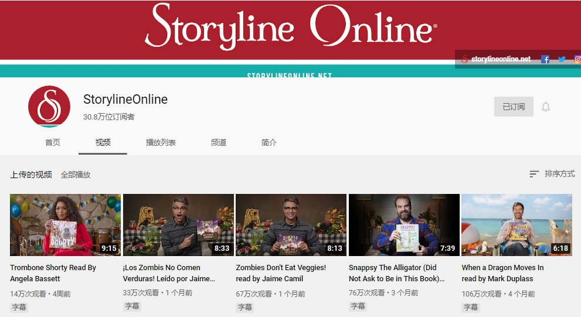Click the 106万次观看 · 4个月前 text
The width and height of the screenshot is (581, 317).
pyautogui.click(x=498, y=294)
